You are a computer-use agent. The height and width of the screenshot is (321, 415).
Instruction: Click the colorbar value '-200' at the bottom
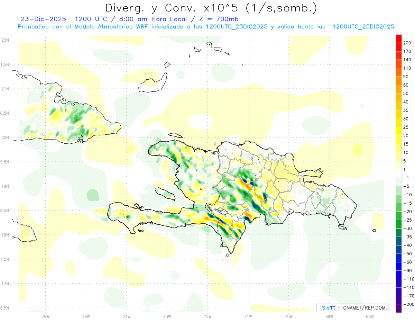point(408,305)
